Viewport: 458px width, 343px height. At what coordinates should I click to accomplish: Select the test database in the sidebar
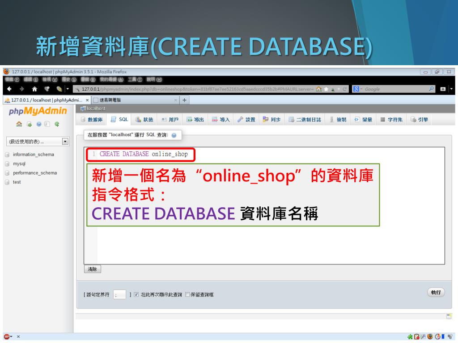coord(17,182)
